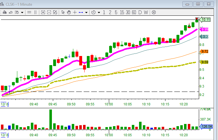Select the daily D timeframe
The width and height of the screenshot is (218, 140).
point(140,12)
